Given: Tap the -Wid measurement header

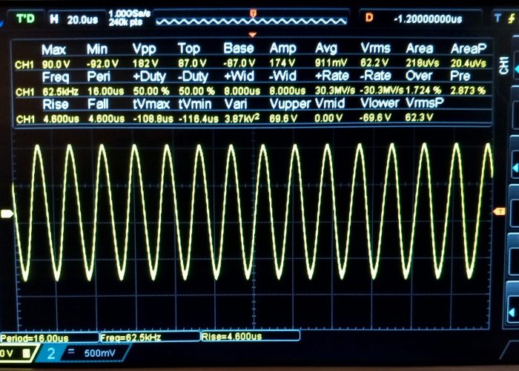Looking at the screenshot, I should pyautogui.click(x=282, y=76).
